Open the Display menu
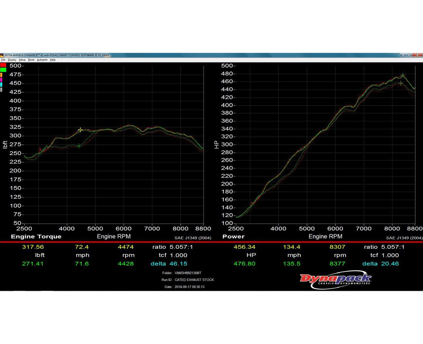423x344 pixels. (x=12, y=59)
